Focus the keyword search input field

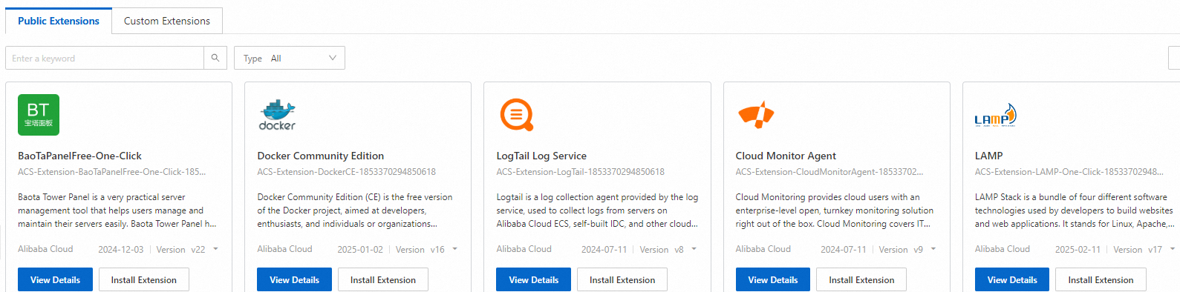pyautogui.click(x=105, y=58)
